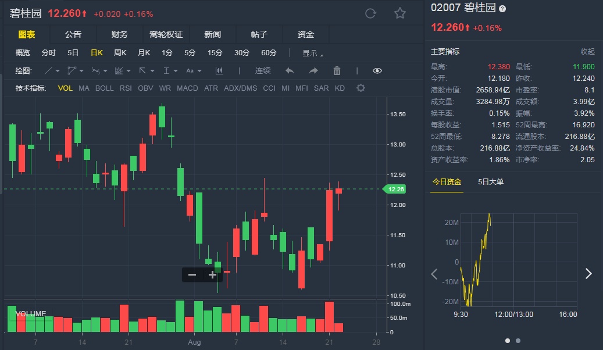Click the help icon next to 02007 碧桂园
The image size is (603, 350).
tap(502, 9)
